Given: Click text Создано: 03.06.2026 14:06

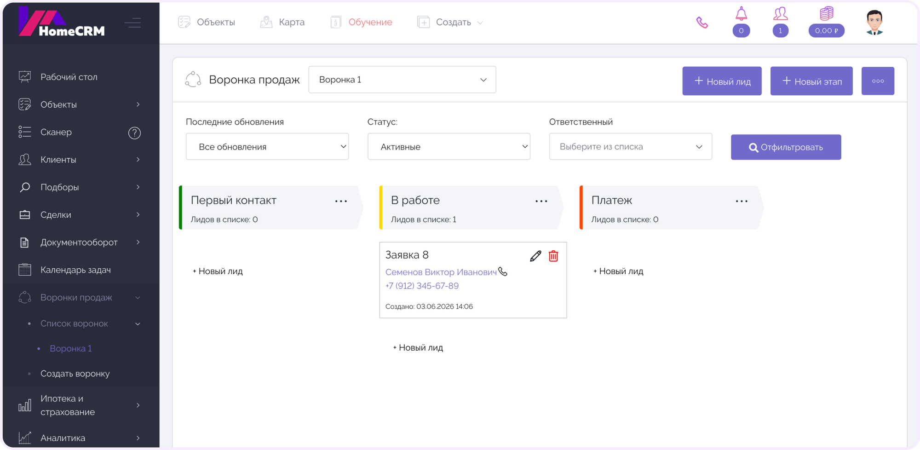Looking at the screenshot, I should tap(429, 306).
